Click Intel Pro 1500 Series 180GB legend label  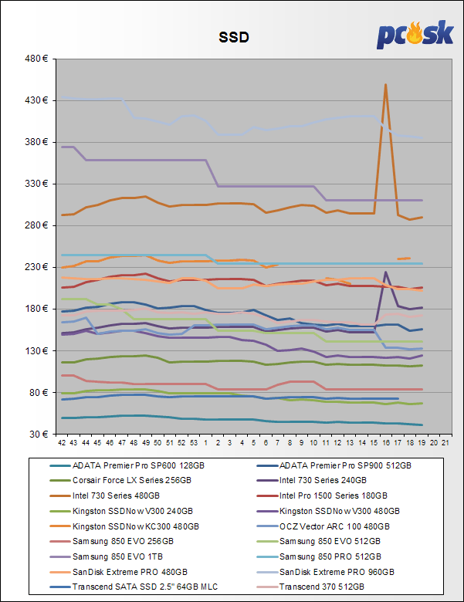[x=333, y=495]
